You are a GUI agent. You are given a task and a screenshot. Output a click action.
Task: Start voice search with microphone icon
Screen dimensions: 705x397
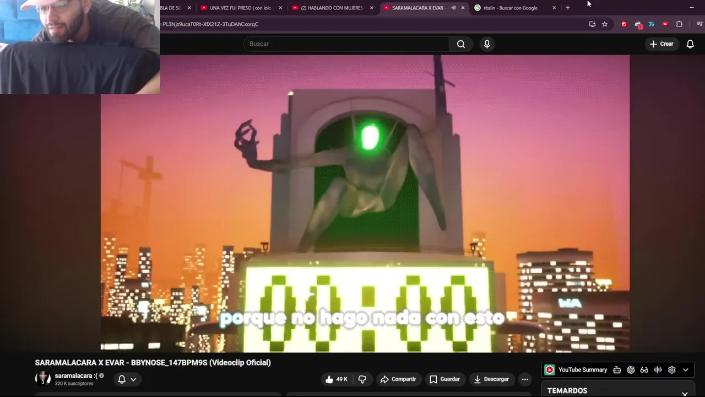click(x=487, y=44)
